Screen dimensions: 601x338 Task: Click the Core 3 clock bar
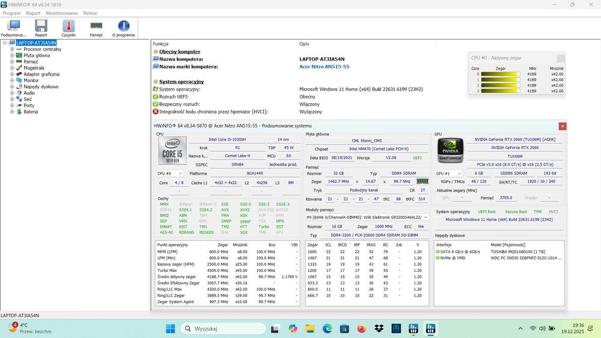click(500, 91)
